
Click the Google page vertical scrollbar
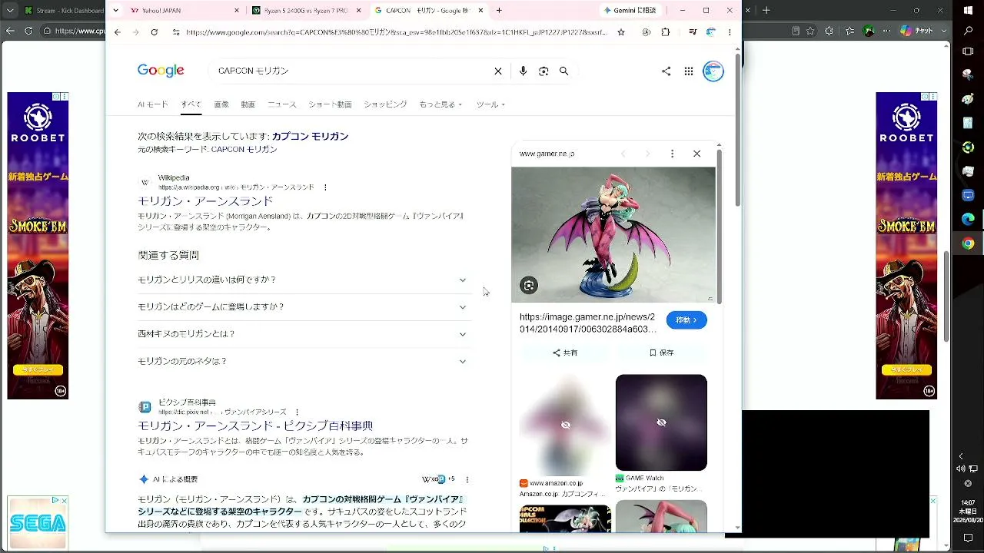(738, 129)
